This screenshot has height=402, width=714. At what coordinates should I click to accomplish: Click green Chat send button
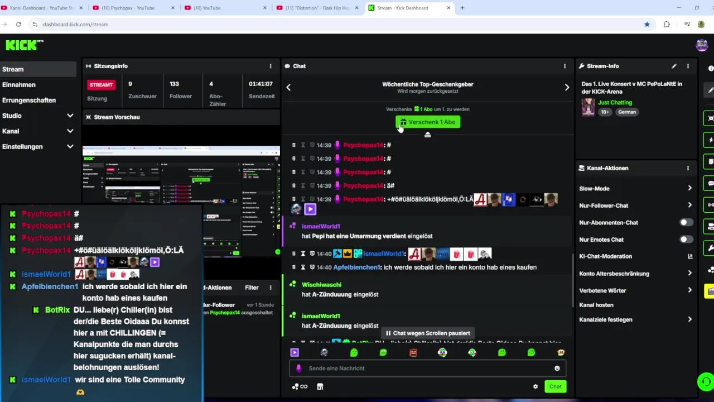pyautogui.click(x=555, y=386)
